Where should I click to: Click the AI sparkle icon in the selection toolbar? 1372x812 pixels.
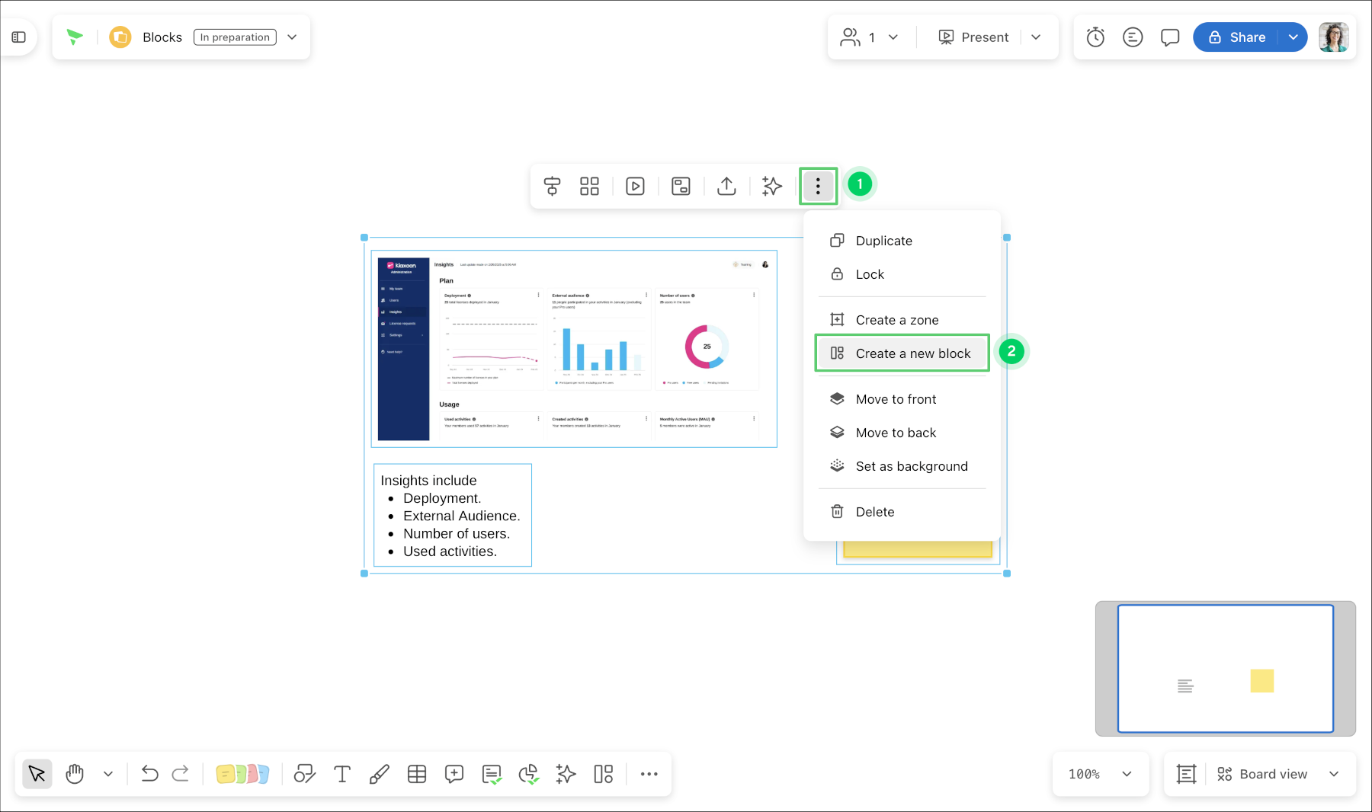[772, 186]
